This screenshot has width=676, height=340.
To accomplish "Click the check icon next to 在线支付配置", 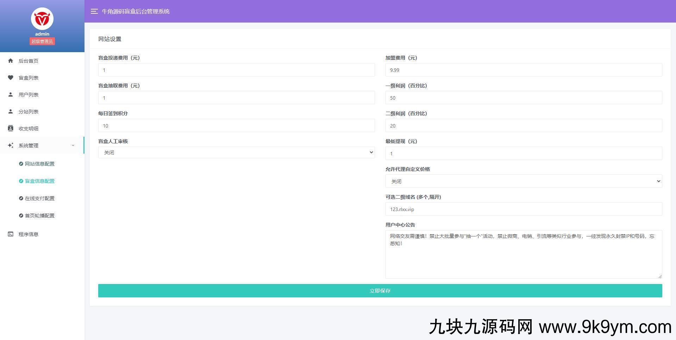I will pyautogui.click(x=21, y=198).
